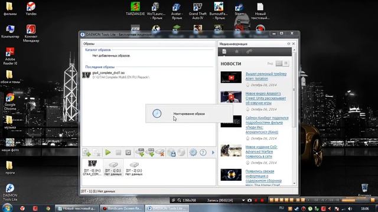Expand toolbar with the right arrow

pyautogui.click(x=213, y=153)
